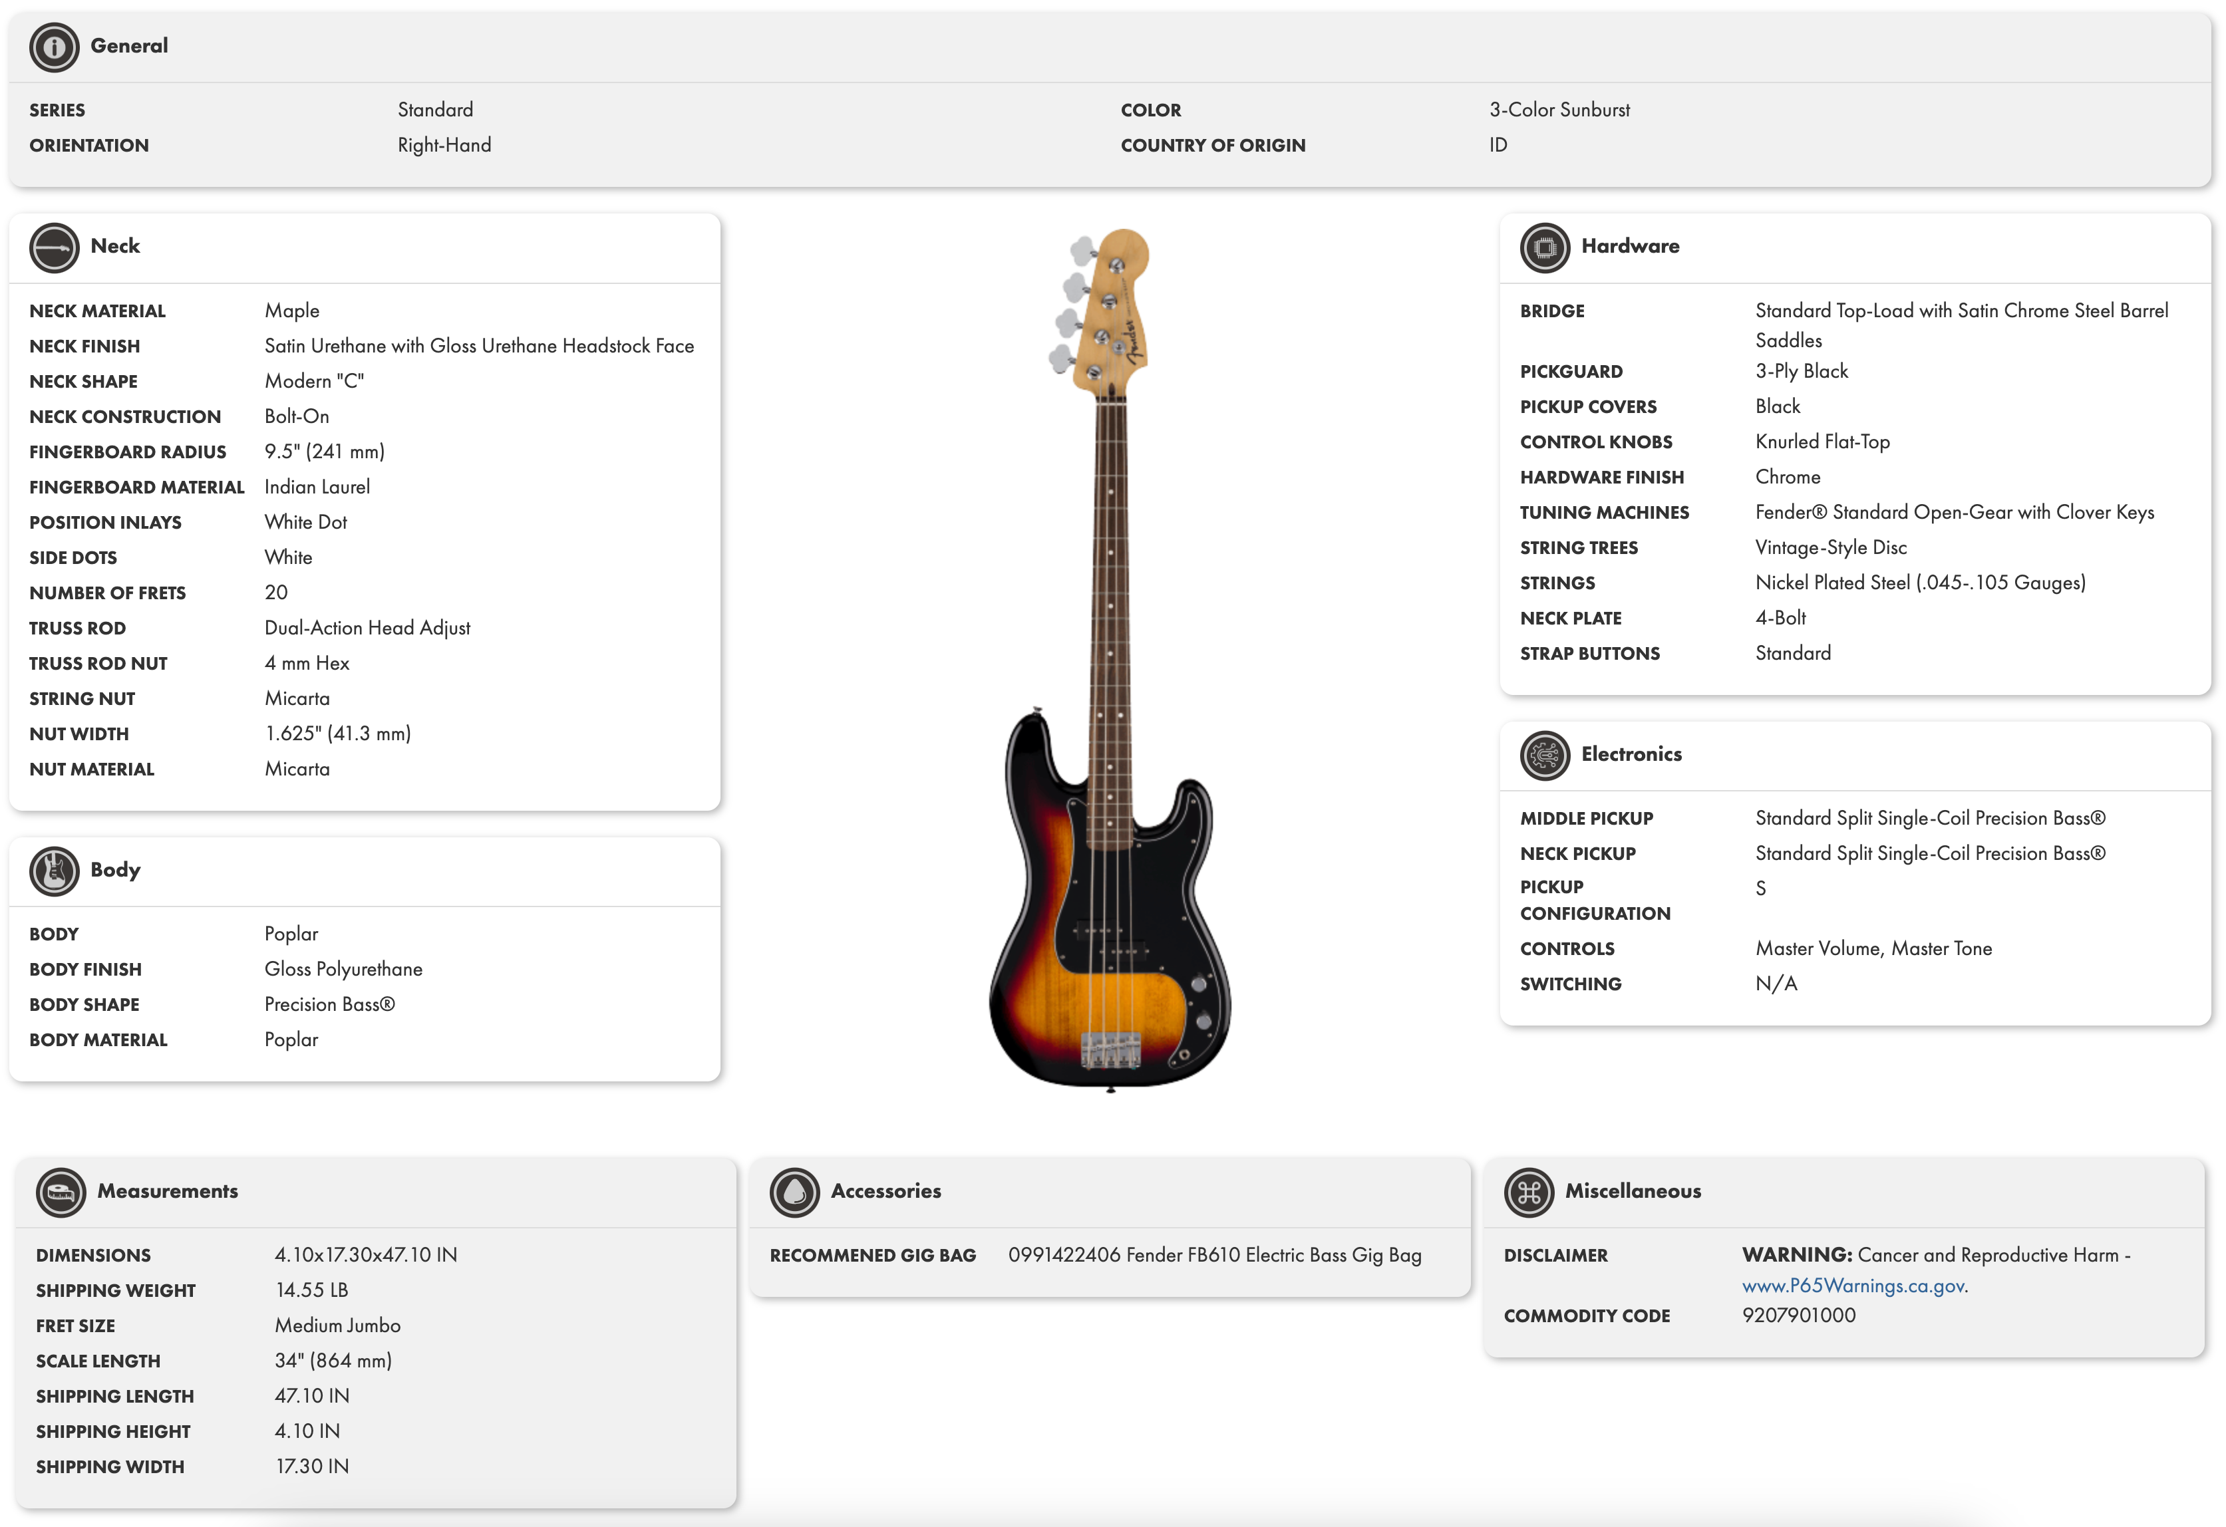Click the General section heading

click(129, 45)
